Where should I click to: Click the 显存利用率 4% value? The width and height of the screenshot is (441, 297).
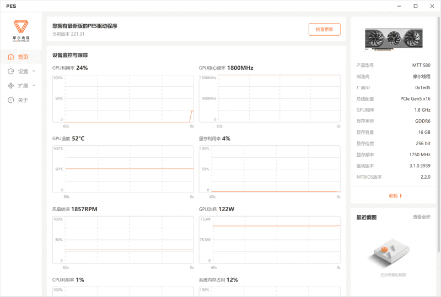click(226, 139)
